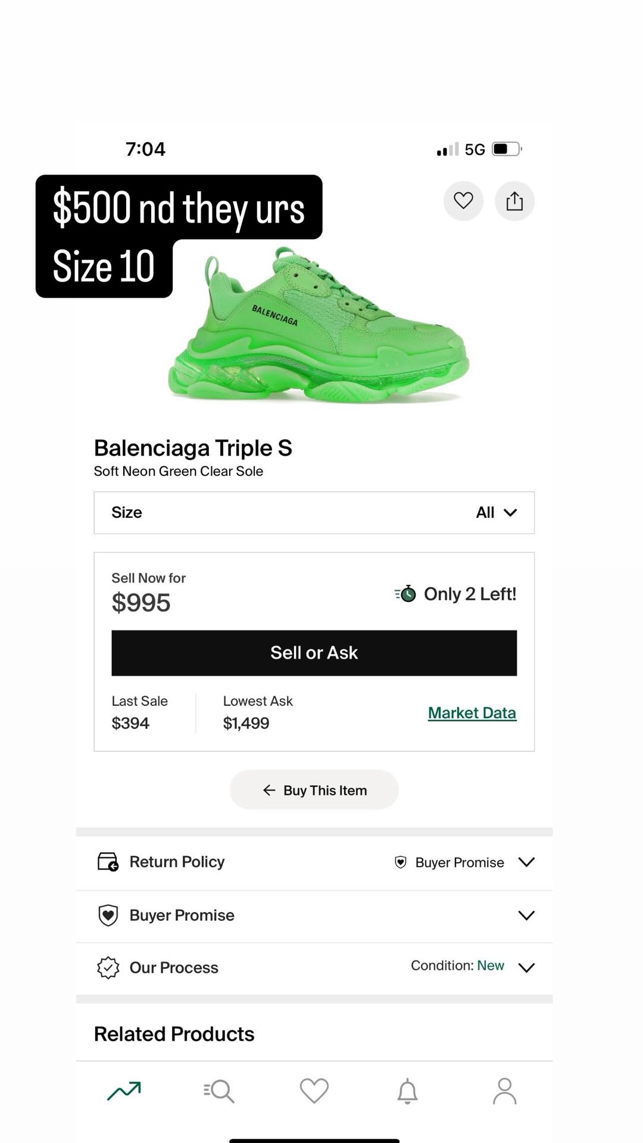
Task: Open the profile account tab
Action: [x=505, y=1091]
